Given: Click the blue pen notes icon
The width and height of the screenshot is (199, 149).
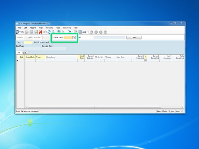Looking at the screenshot, I should point(70,32).
